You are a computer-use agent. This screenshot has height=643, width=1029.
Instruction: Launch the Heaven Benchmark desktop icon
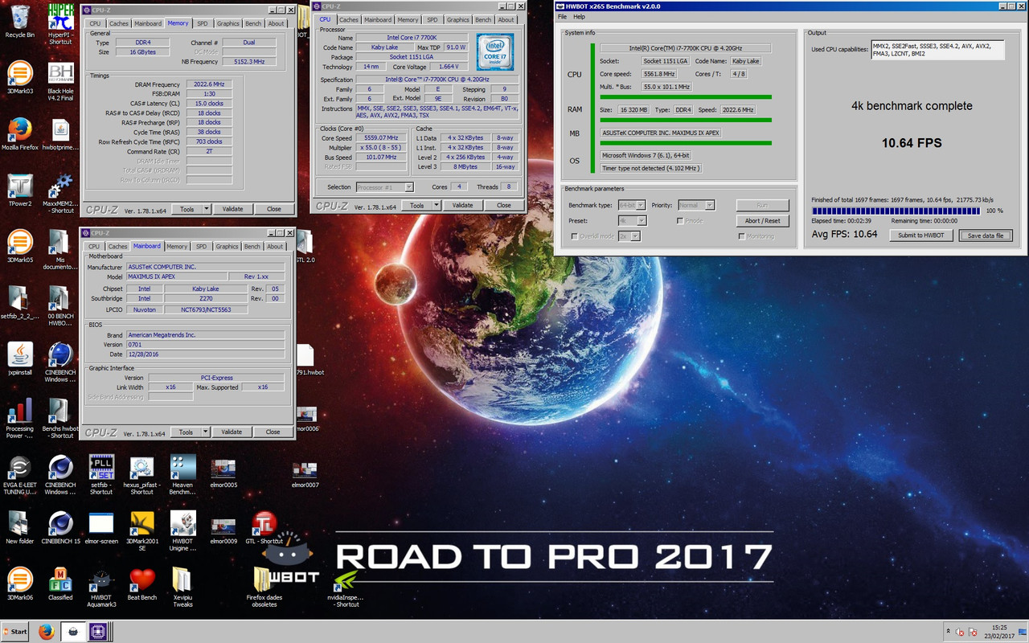coord(183,475)
